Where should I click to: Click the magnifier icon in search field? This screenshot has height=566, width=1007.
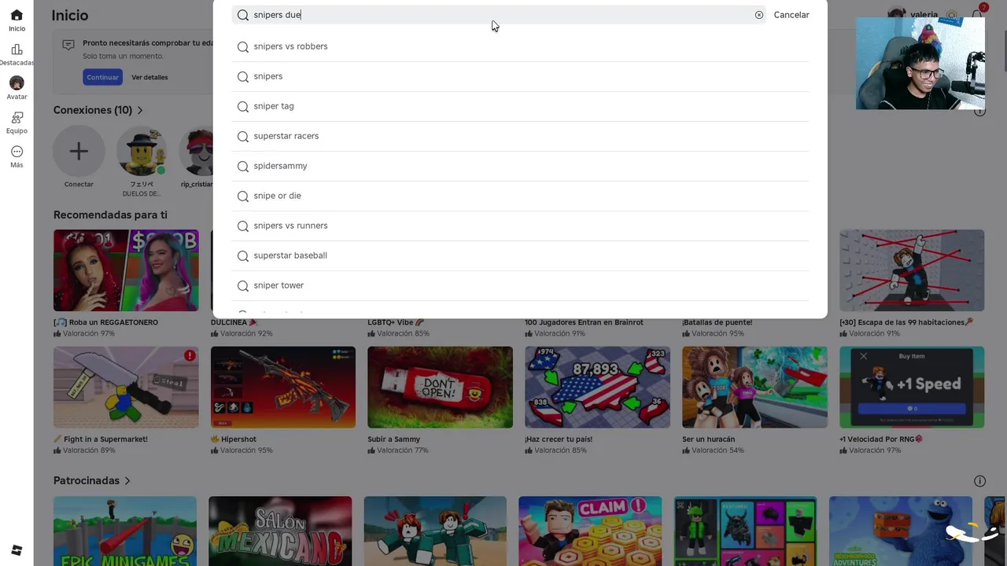pos(243,15)
